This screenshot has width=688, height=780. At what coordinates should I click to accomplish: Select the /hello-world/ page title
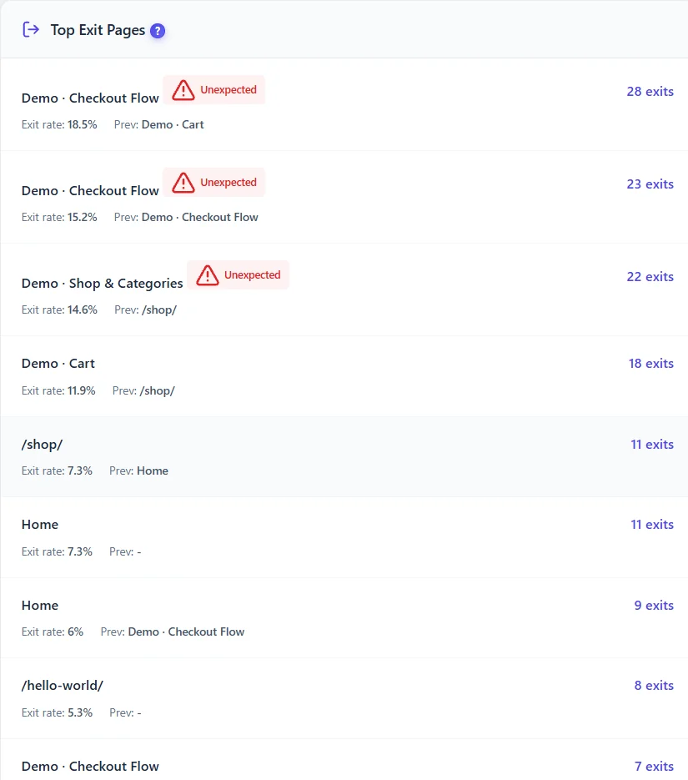point(63,686)
